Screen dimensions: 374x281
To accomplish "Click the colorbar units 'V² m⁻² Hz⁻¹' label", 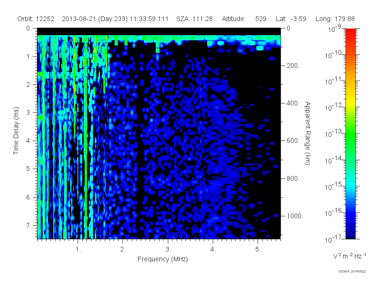I will (x=349, y=256).
